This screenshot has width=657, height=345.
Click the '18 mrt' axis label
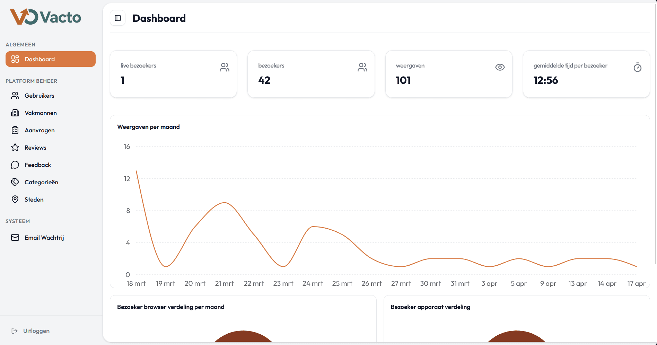(136, 283)
